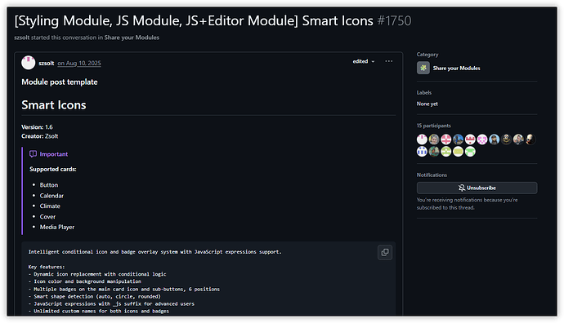Open the three-dot post options menu

(x=389, y=61)
